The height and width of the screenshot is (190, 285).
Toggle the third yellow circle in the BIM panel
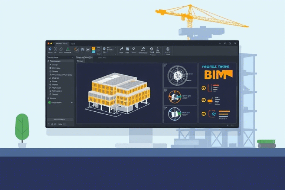203,114
